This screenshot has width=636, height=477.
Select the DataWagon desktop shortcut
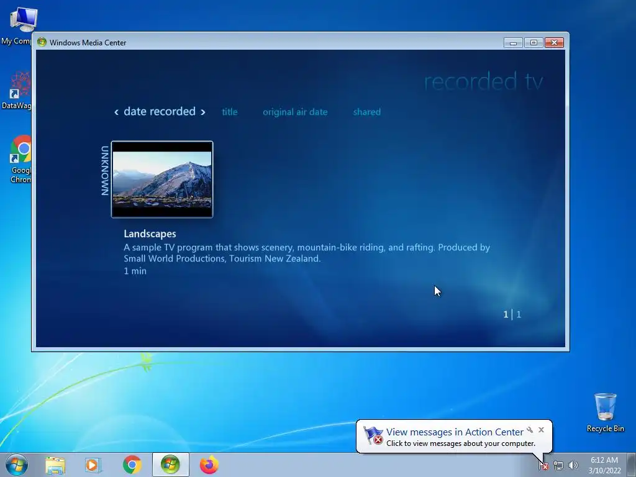(x=18, y=90)
